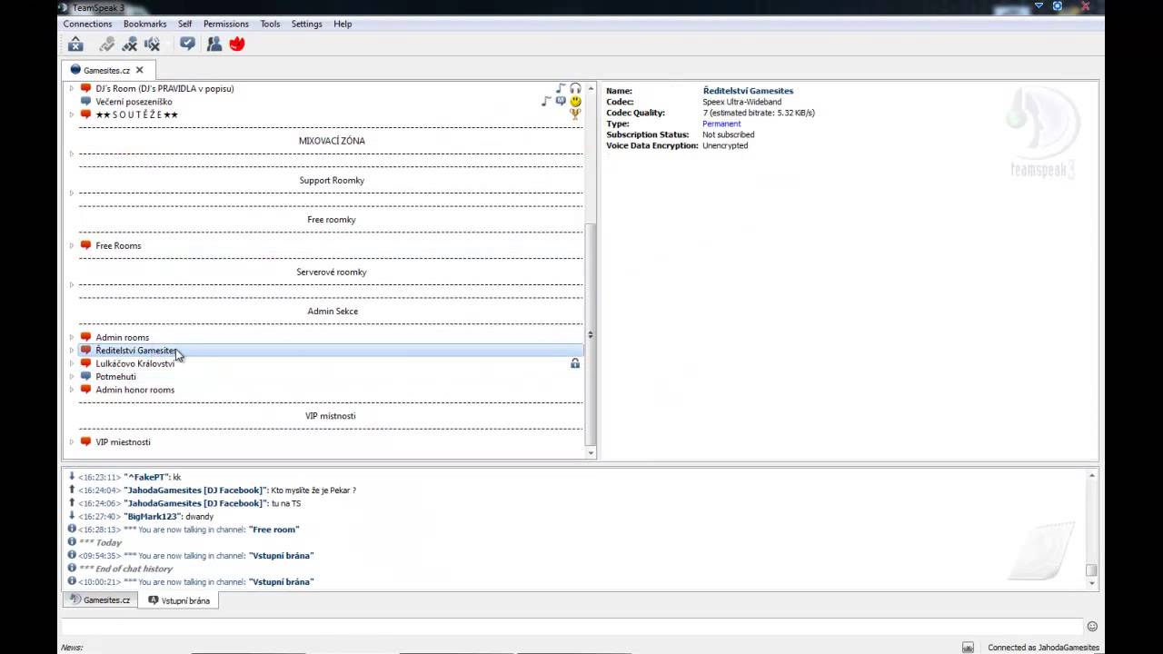Expand the Serverové roomky section
This screenshot has height=654, width=1163.
pyautogui.click(x=72, y=284)
